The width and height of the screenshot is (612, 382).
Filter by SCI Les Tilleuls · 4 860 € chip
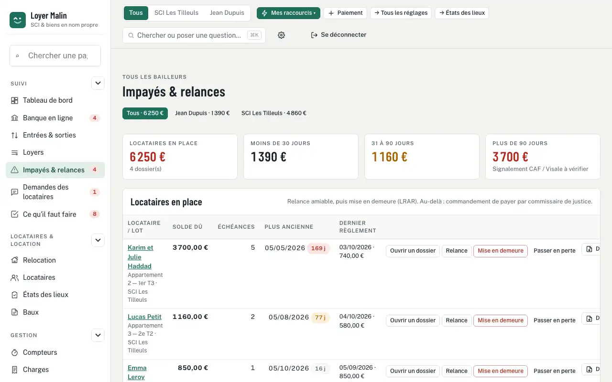(x=274, y=113)
